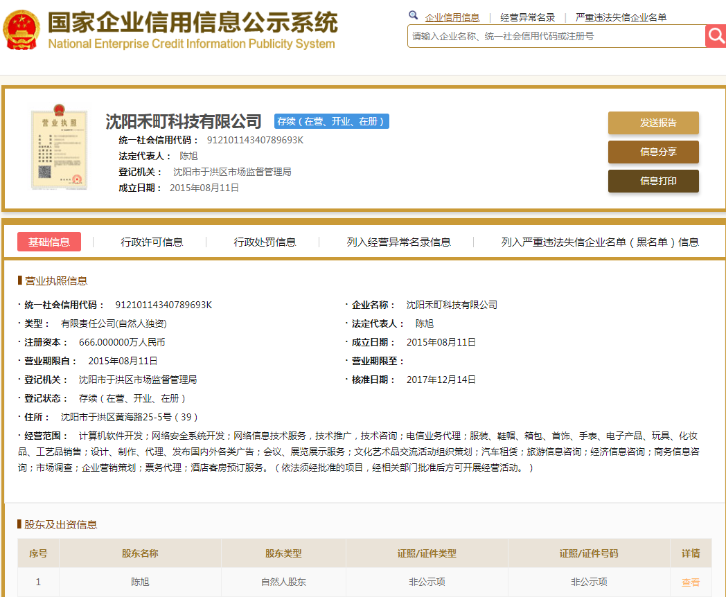Select the 企业信用信息 search category
This screenshot has height=597, width=726.
pyautogui.click(x=452, y=17)
